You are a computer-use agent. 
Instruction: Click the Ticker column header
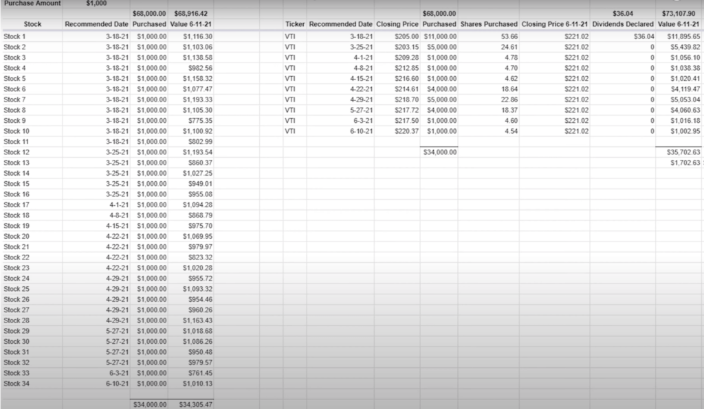tap(294, 24)
